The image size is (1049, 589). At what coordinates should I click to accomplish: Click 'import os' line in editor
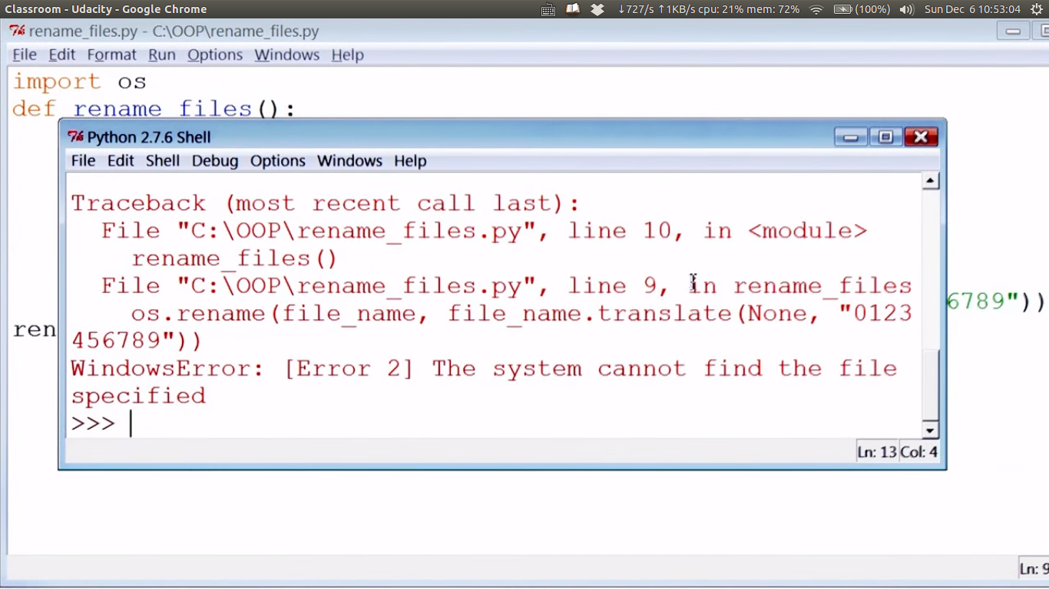coord(79,81)
